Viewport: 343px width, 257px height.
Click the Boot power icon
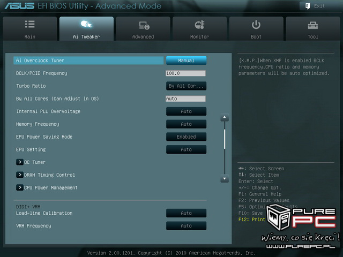[256, 25]
